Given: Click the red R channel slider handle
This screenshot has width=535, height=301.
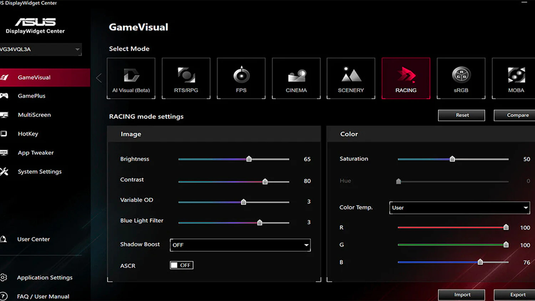Looking at the screenshot, I should (506, 227).
